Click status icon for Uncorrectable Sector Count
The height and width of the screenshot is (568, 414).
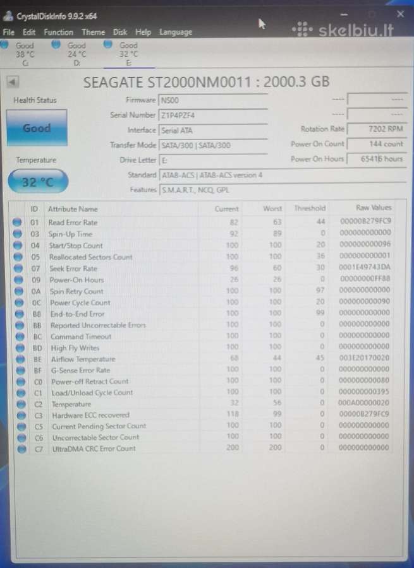click(x=21, y=437)
